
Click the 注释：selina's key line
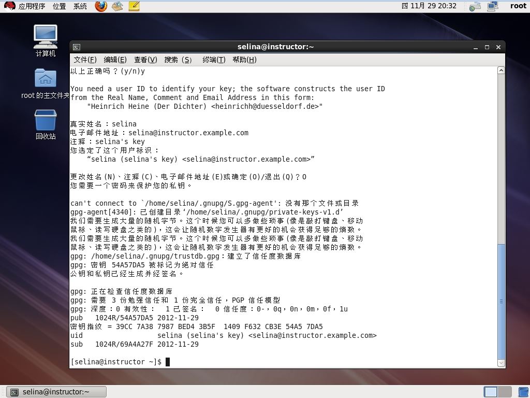pyautogui.click(x=108, y=141)
